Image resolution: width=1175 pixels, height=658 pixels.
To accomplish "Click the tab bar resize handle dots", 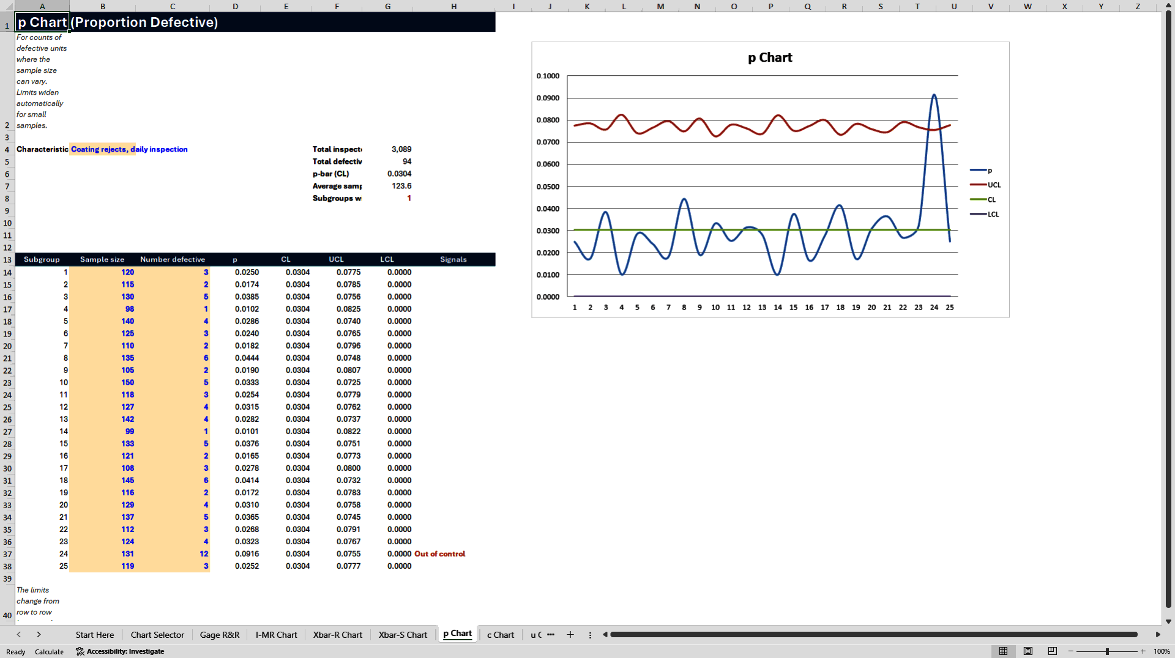I will pos(590,635).
